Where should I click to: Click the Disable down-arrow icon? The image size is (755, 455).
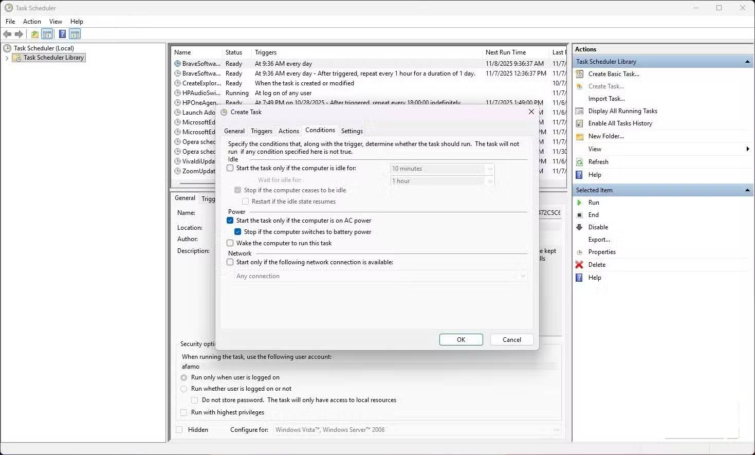click(580, 227)
